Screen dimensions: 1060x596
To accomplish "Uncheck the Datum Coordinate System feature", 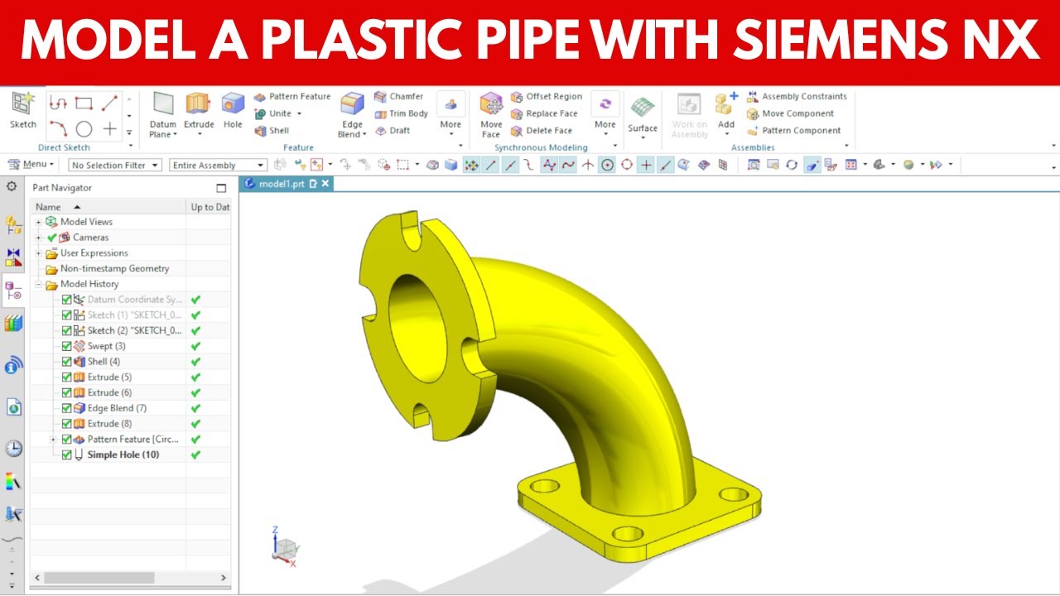I will coord(67,300).
